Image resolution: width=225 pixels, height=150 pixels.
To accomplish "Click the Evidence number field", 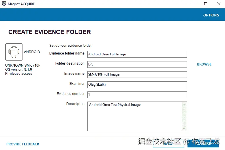I will click(137, 95).
